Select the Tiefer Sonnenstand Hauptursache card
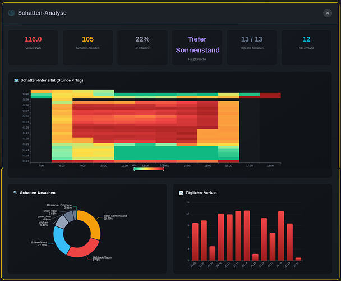This screenshot has height=281, width=341. (x=197, y=47)
